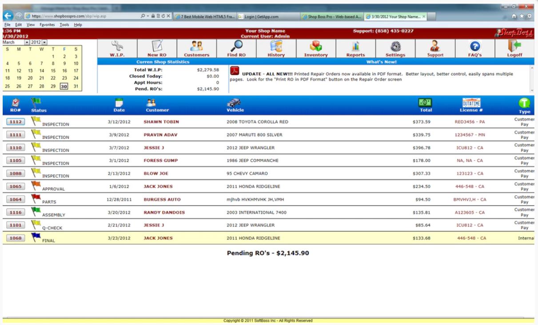This screenshot has height=325, width=538.
Task: Open repair order button 1111
Action: pyautogui.click(x=16, y=135)
